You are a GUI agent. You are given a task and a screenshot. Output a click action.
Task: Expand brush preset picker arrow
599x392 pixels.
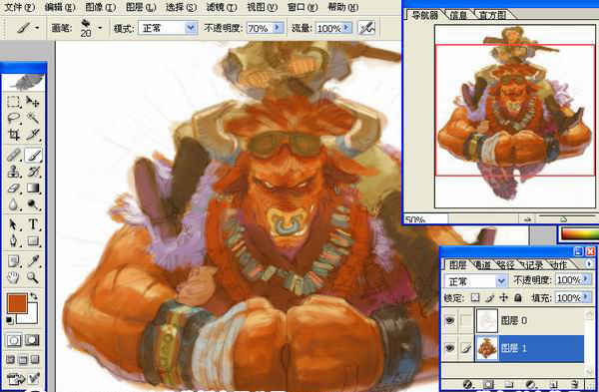[x=100, y=28]
